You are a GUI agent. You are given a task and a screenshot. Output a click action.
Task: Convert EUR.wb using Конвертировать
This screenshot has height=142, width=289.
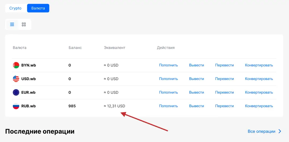point(259,92)
